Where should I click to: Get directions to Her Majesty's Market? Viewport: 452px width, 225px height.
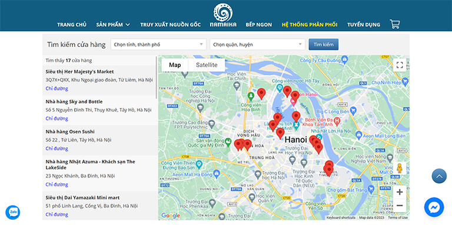[x=56, y=89]
